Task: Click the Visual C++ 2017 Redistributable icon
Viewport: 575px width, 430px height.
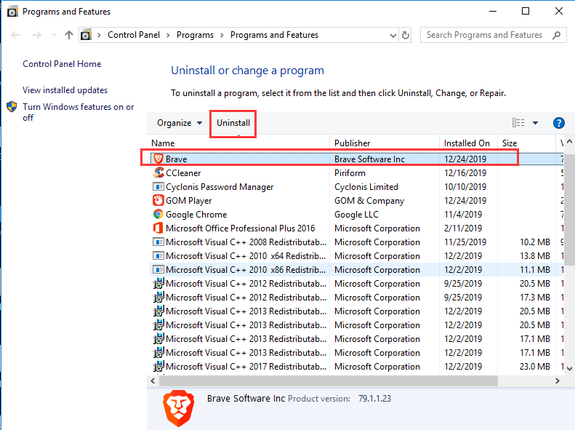Action: [x=158, y=366]
